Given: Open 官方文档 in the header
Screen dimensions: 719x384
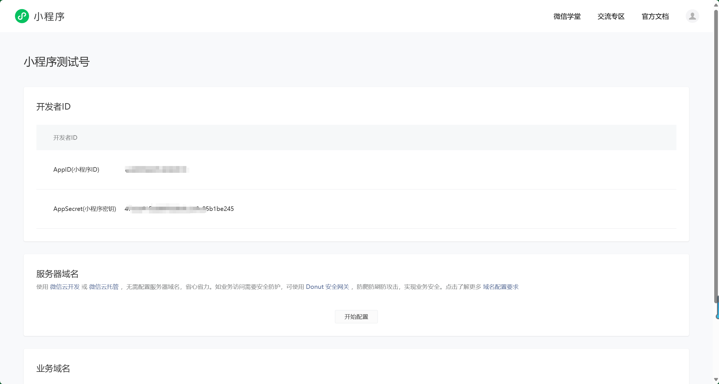Looking at the screenshot, I should click(x=655, y=16).
